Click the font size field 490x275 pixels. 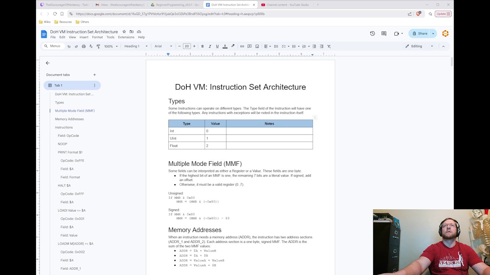[x=187, y=46]
